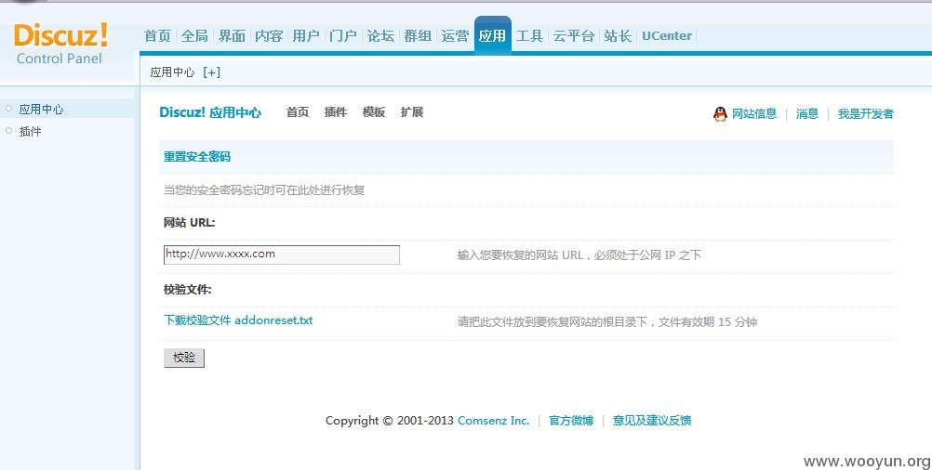Open the 云平台 top menu
932x470 pixels.
574,36
